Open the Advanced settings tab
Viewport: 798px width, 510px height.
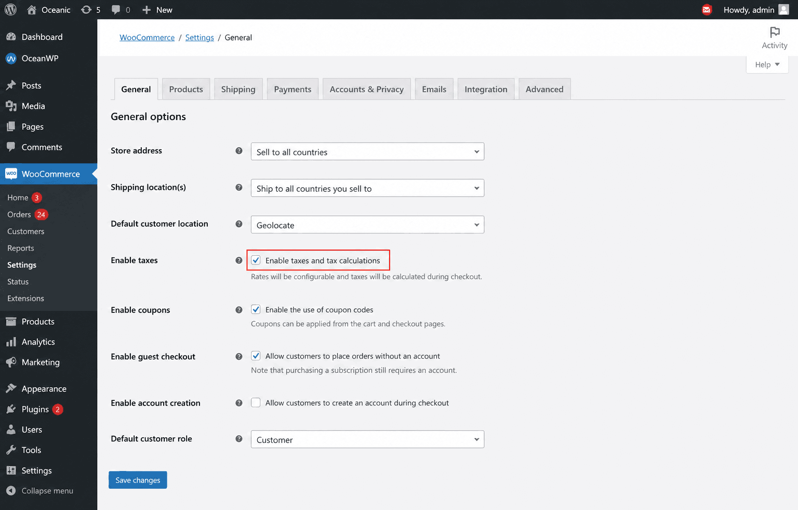coord(544,89)
